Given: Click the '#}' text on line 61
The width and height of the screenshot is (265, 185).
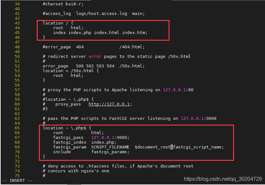Looking at the screenshot, I should (x=45, y=109).
